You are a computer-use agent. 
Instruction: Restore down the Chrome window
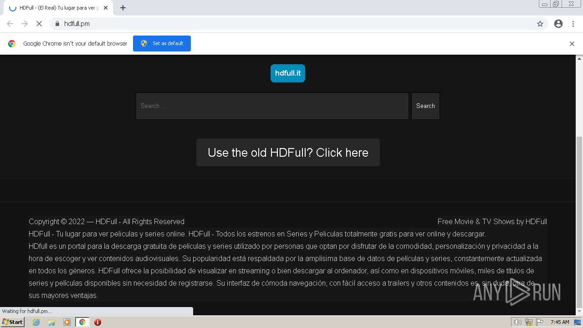click(556, 4)
